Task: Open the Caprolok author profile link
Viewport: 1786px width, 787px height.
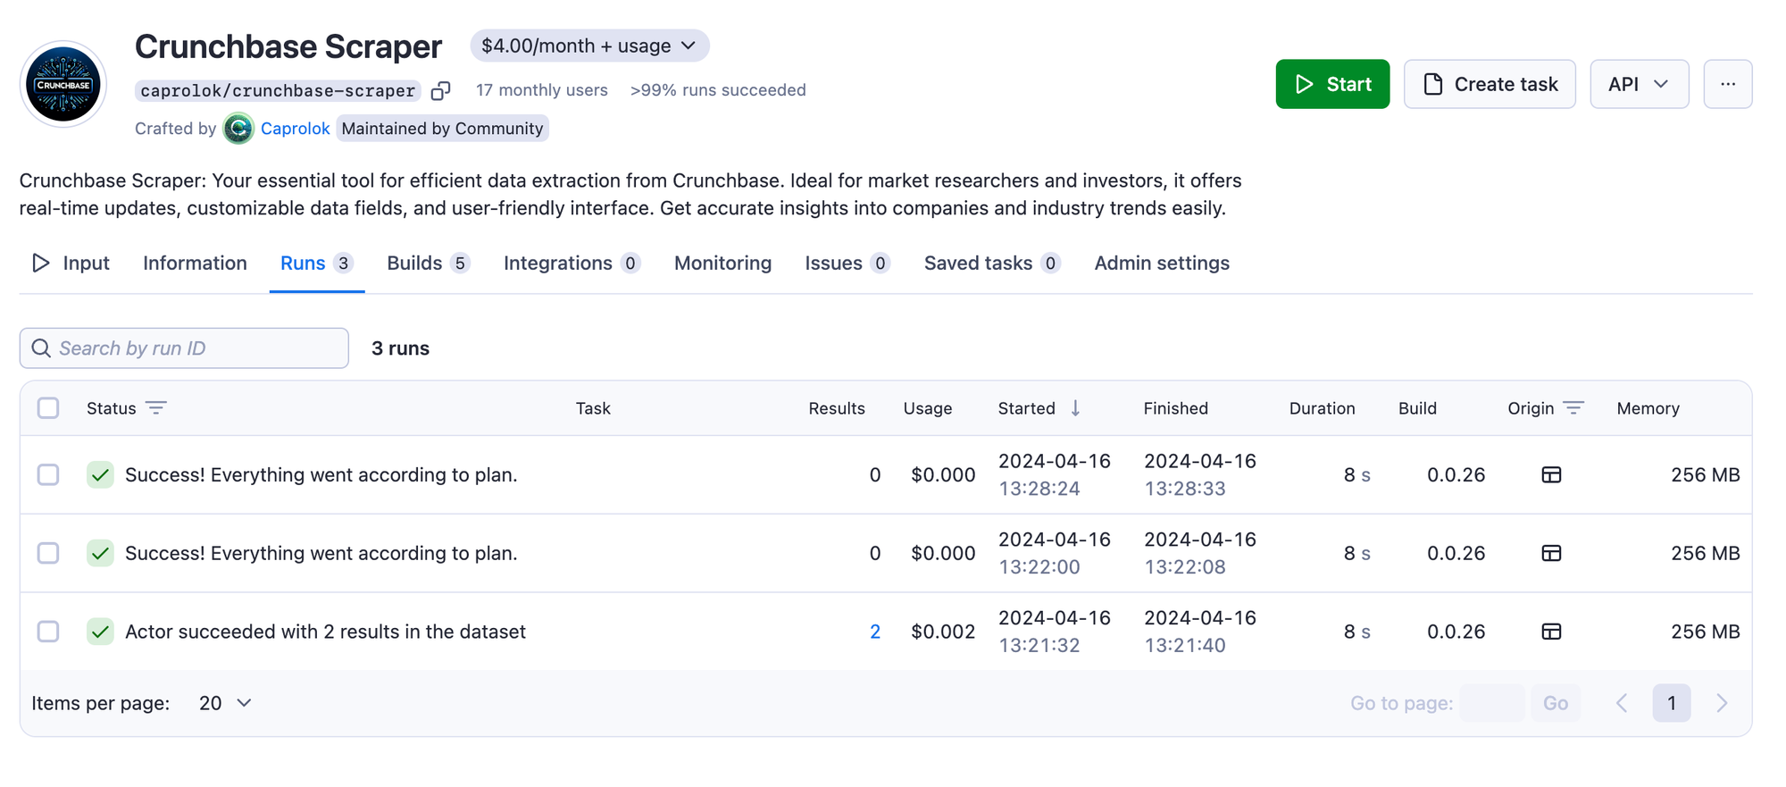Action: (x=295, y=129)
